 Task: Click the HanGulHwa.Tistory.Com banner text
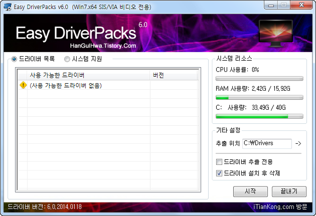coord(103,46)
